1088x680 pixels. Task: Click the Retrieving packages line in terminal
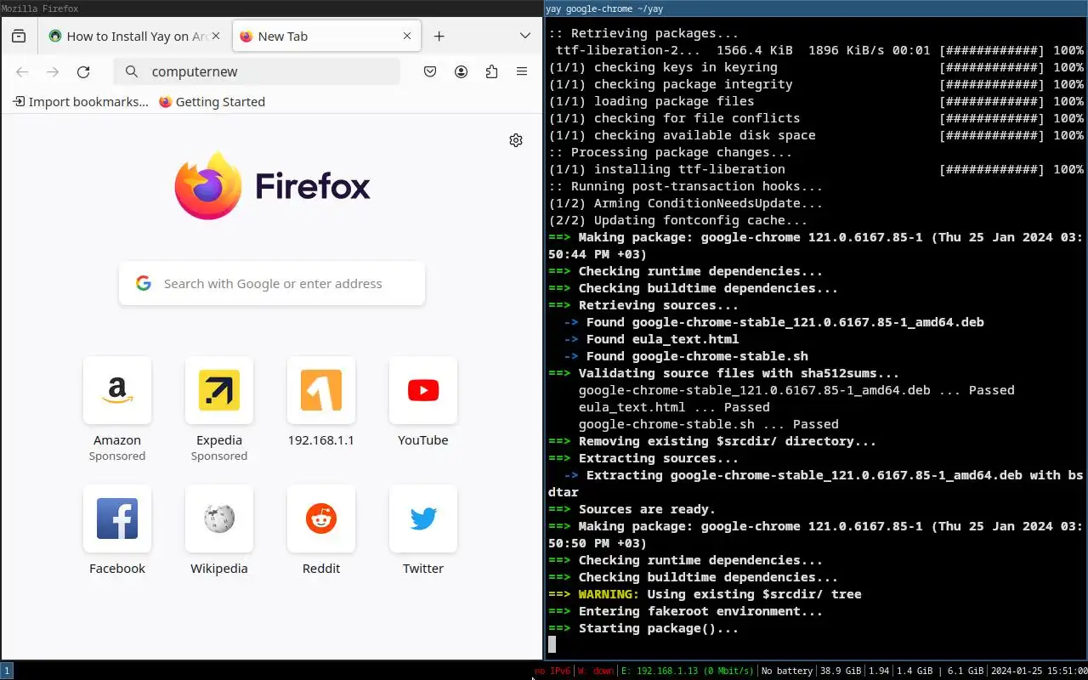(x=643, y=34)
